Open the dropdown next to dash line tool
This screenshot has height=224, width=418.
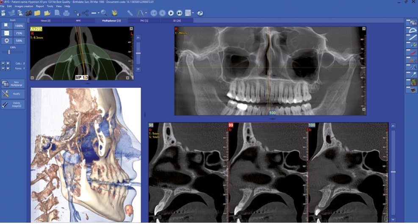98,13
